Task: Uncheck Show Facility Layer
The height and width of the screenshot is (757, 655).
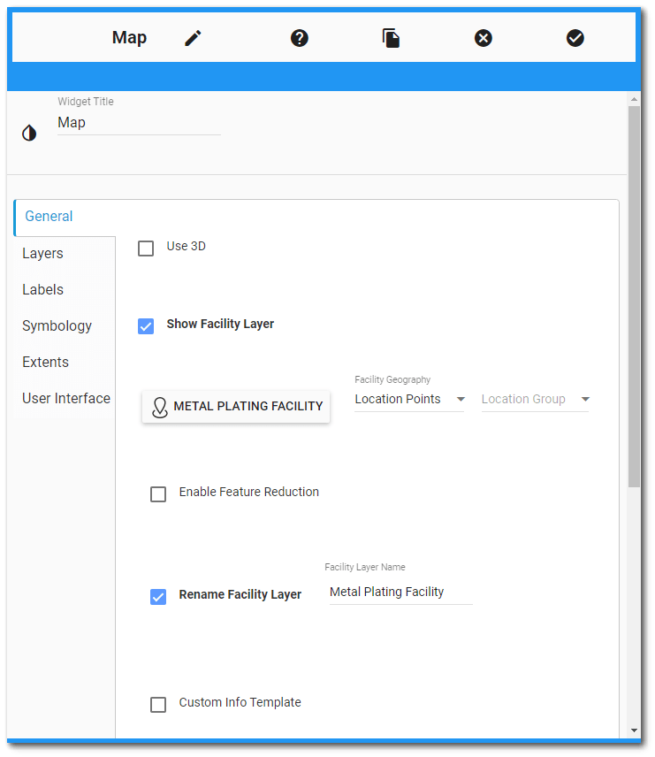Action: [x=146, y=326]
